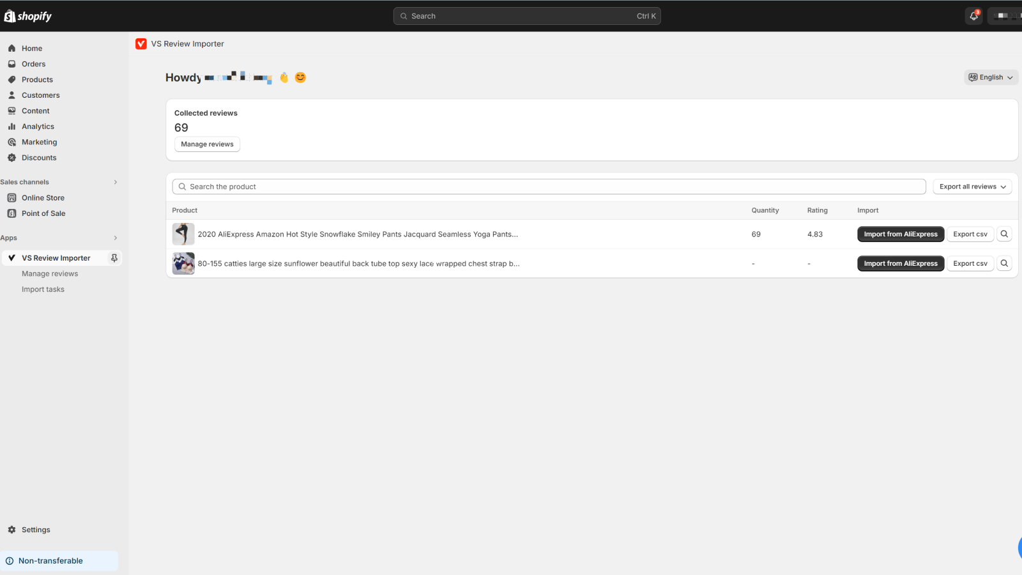Click magnifier icon for Yoga Pants row
Screen dimensions: 1022x575
[1004, 234]
